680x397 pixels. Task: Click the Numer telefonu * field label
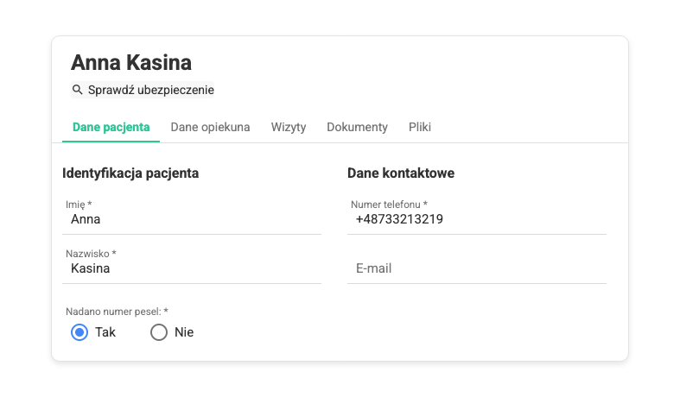click(x=389, y=205)
